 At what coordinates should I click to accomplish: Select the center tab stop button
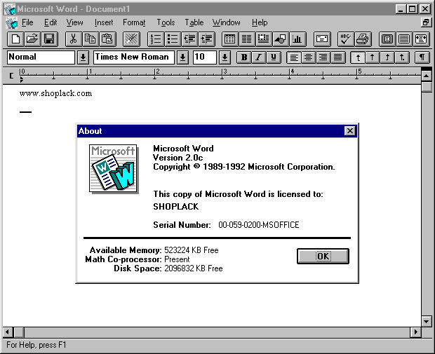(x=373, y=57)
